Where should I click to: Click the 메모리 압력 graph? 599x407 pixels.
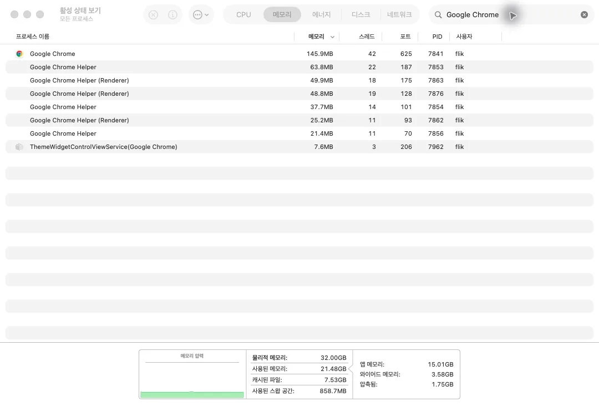pos(192,374)
